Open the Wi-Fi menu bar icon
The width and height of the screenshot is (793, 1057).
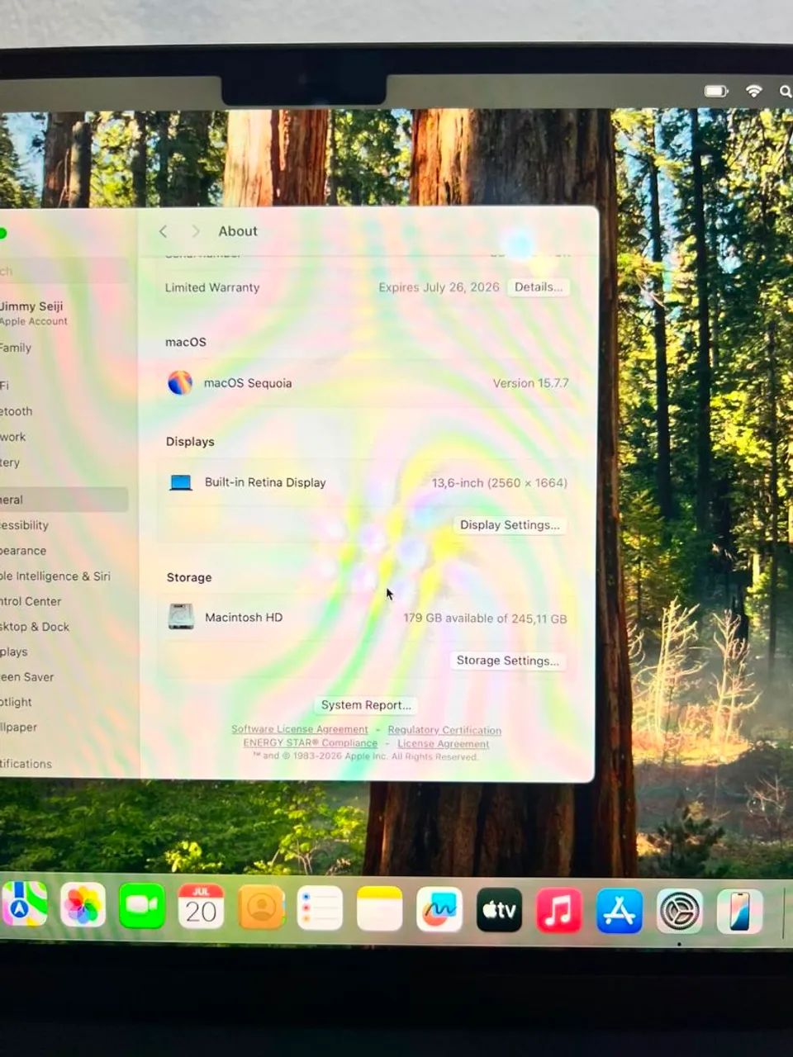coord(753,91)
